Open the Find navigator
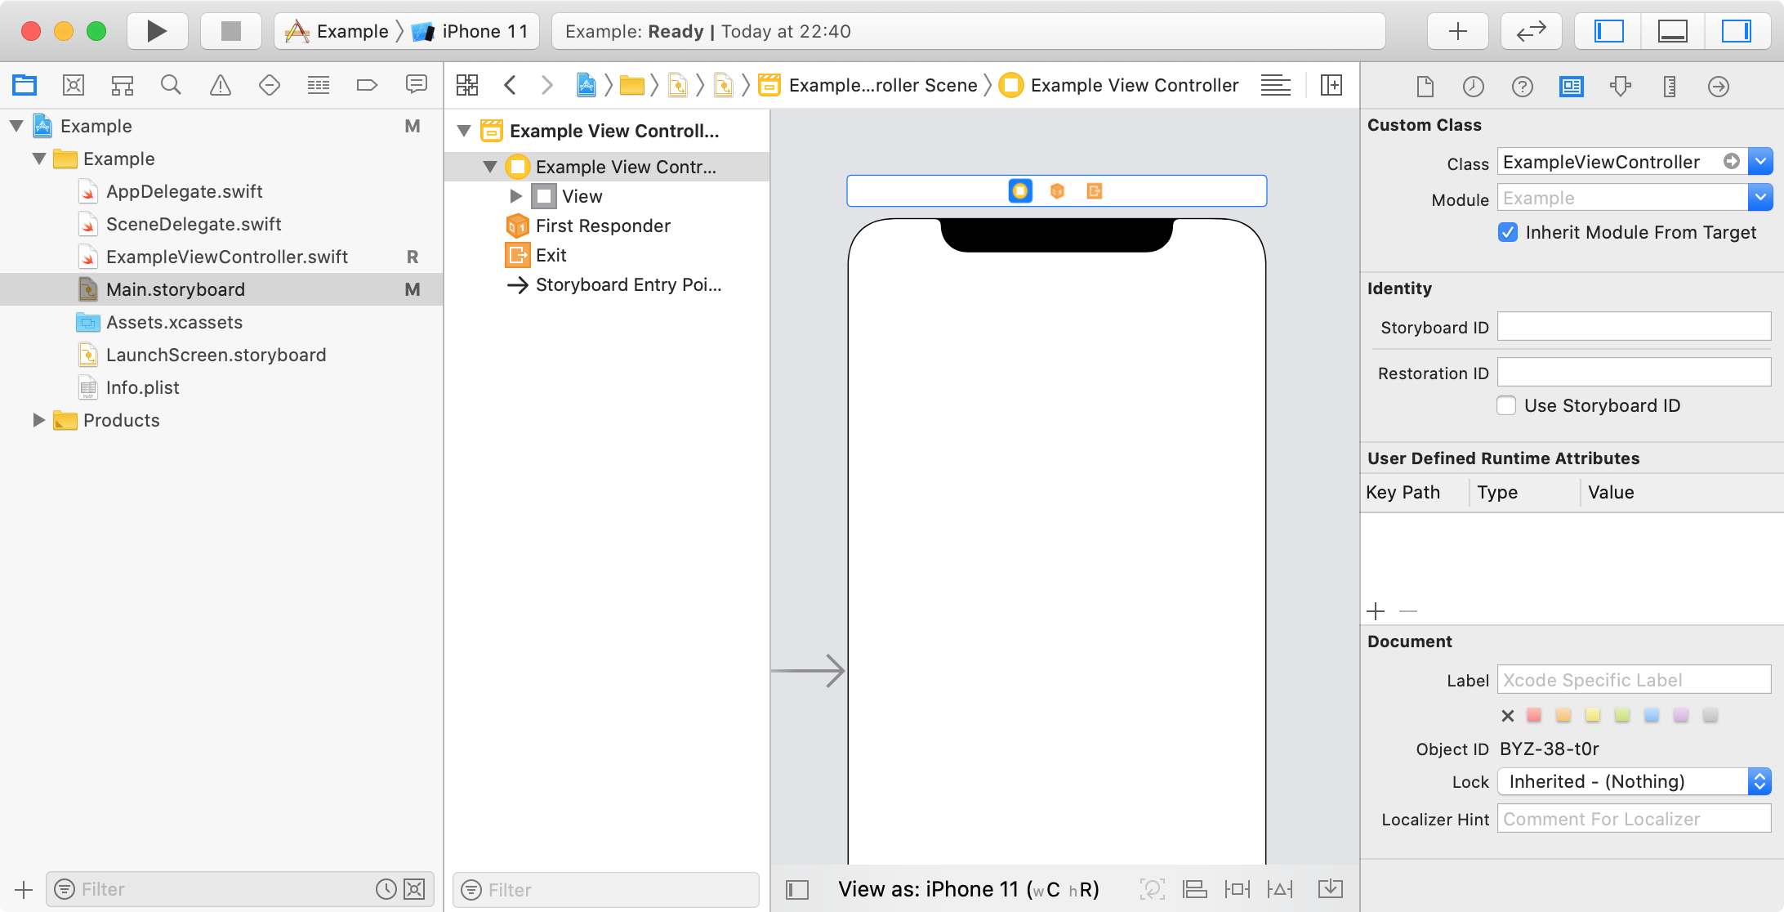Screen dimensions: 1784x912 coord(171,85)
